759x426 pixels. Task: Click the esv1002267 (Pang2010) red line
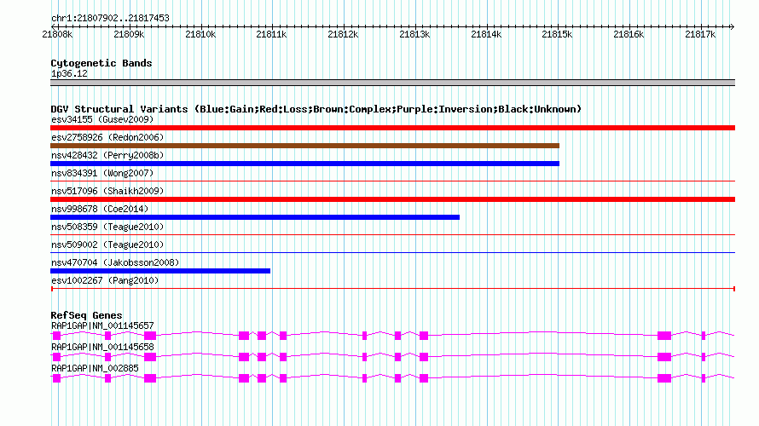click(x=392, y=289)
